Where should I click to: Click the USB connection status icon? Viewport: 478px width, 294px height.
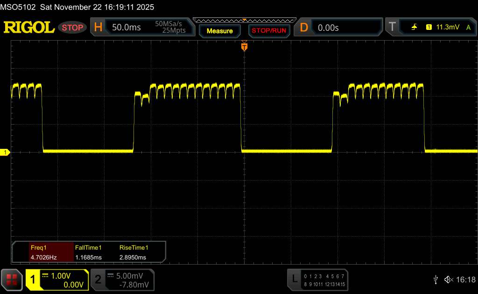pyautogui.click(x=436, y=280)
